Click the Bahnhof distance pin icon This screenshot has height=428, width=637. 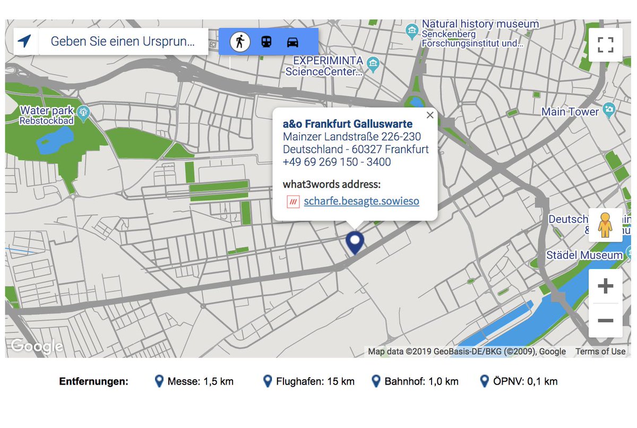376,381
